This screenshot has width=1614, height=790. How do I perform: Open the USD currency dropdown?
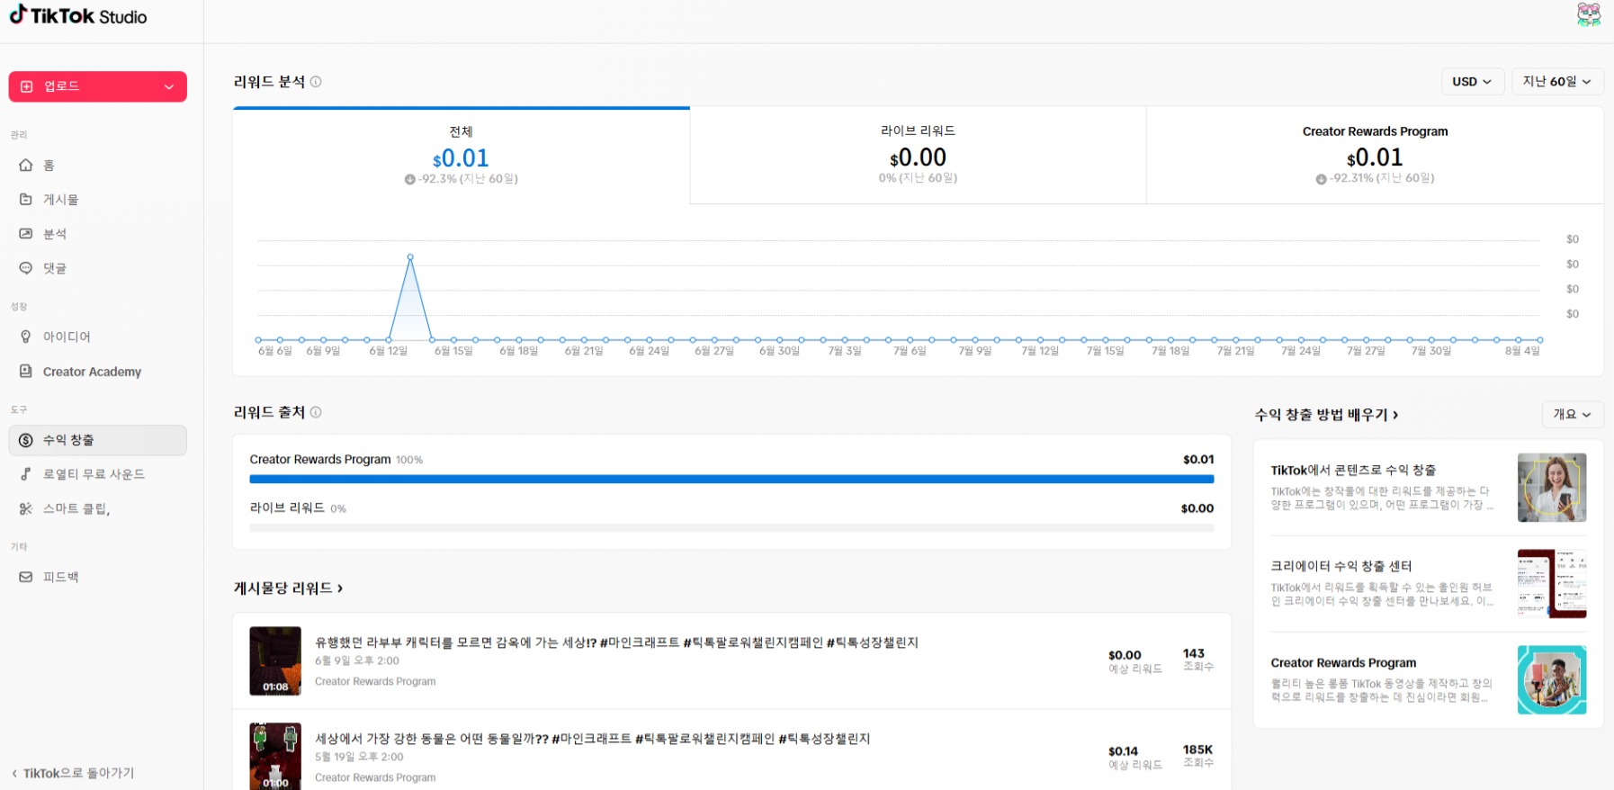[1472, 82]
